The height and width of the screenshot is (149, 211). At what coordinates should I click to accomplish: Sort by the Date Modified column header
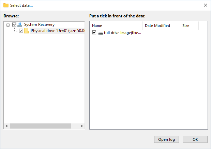click(x=161, y=26)
